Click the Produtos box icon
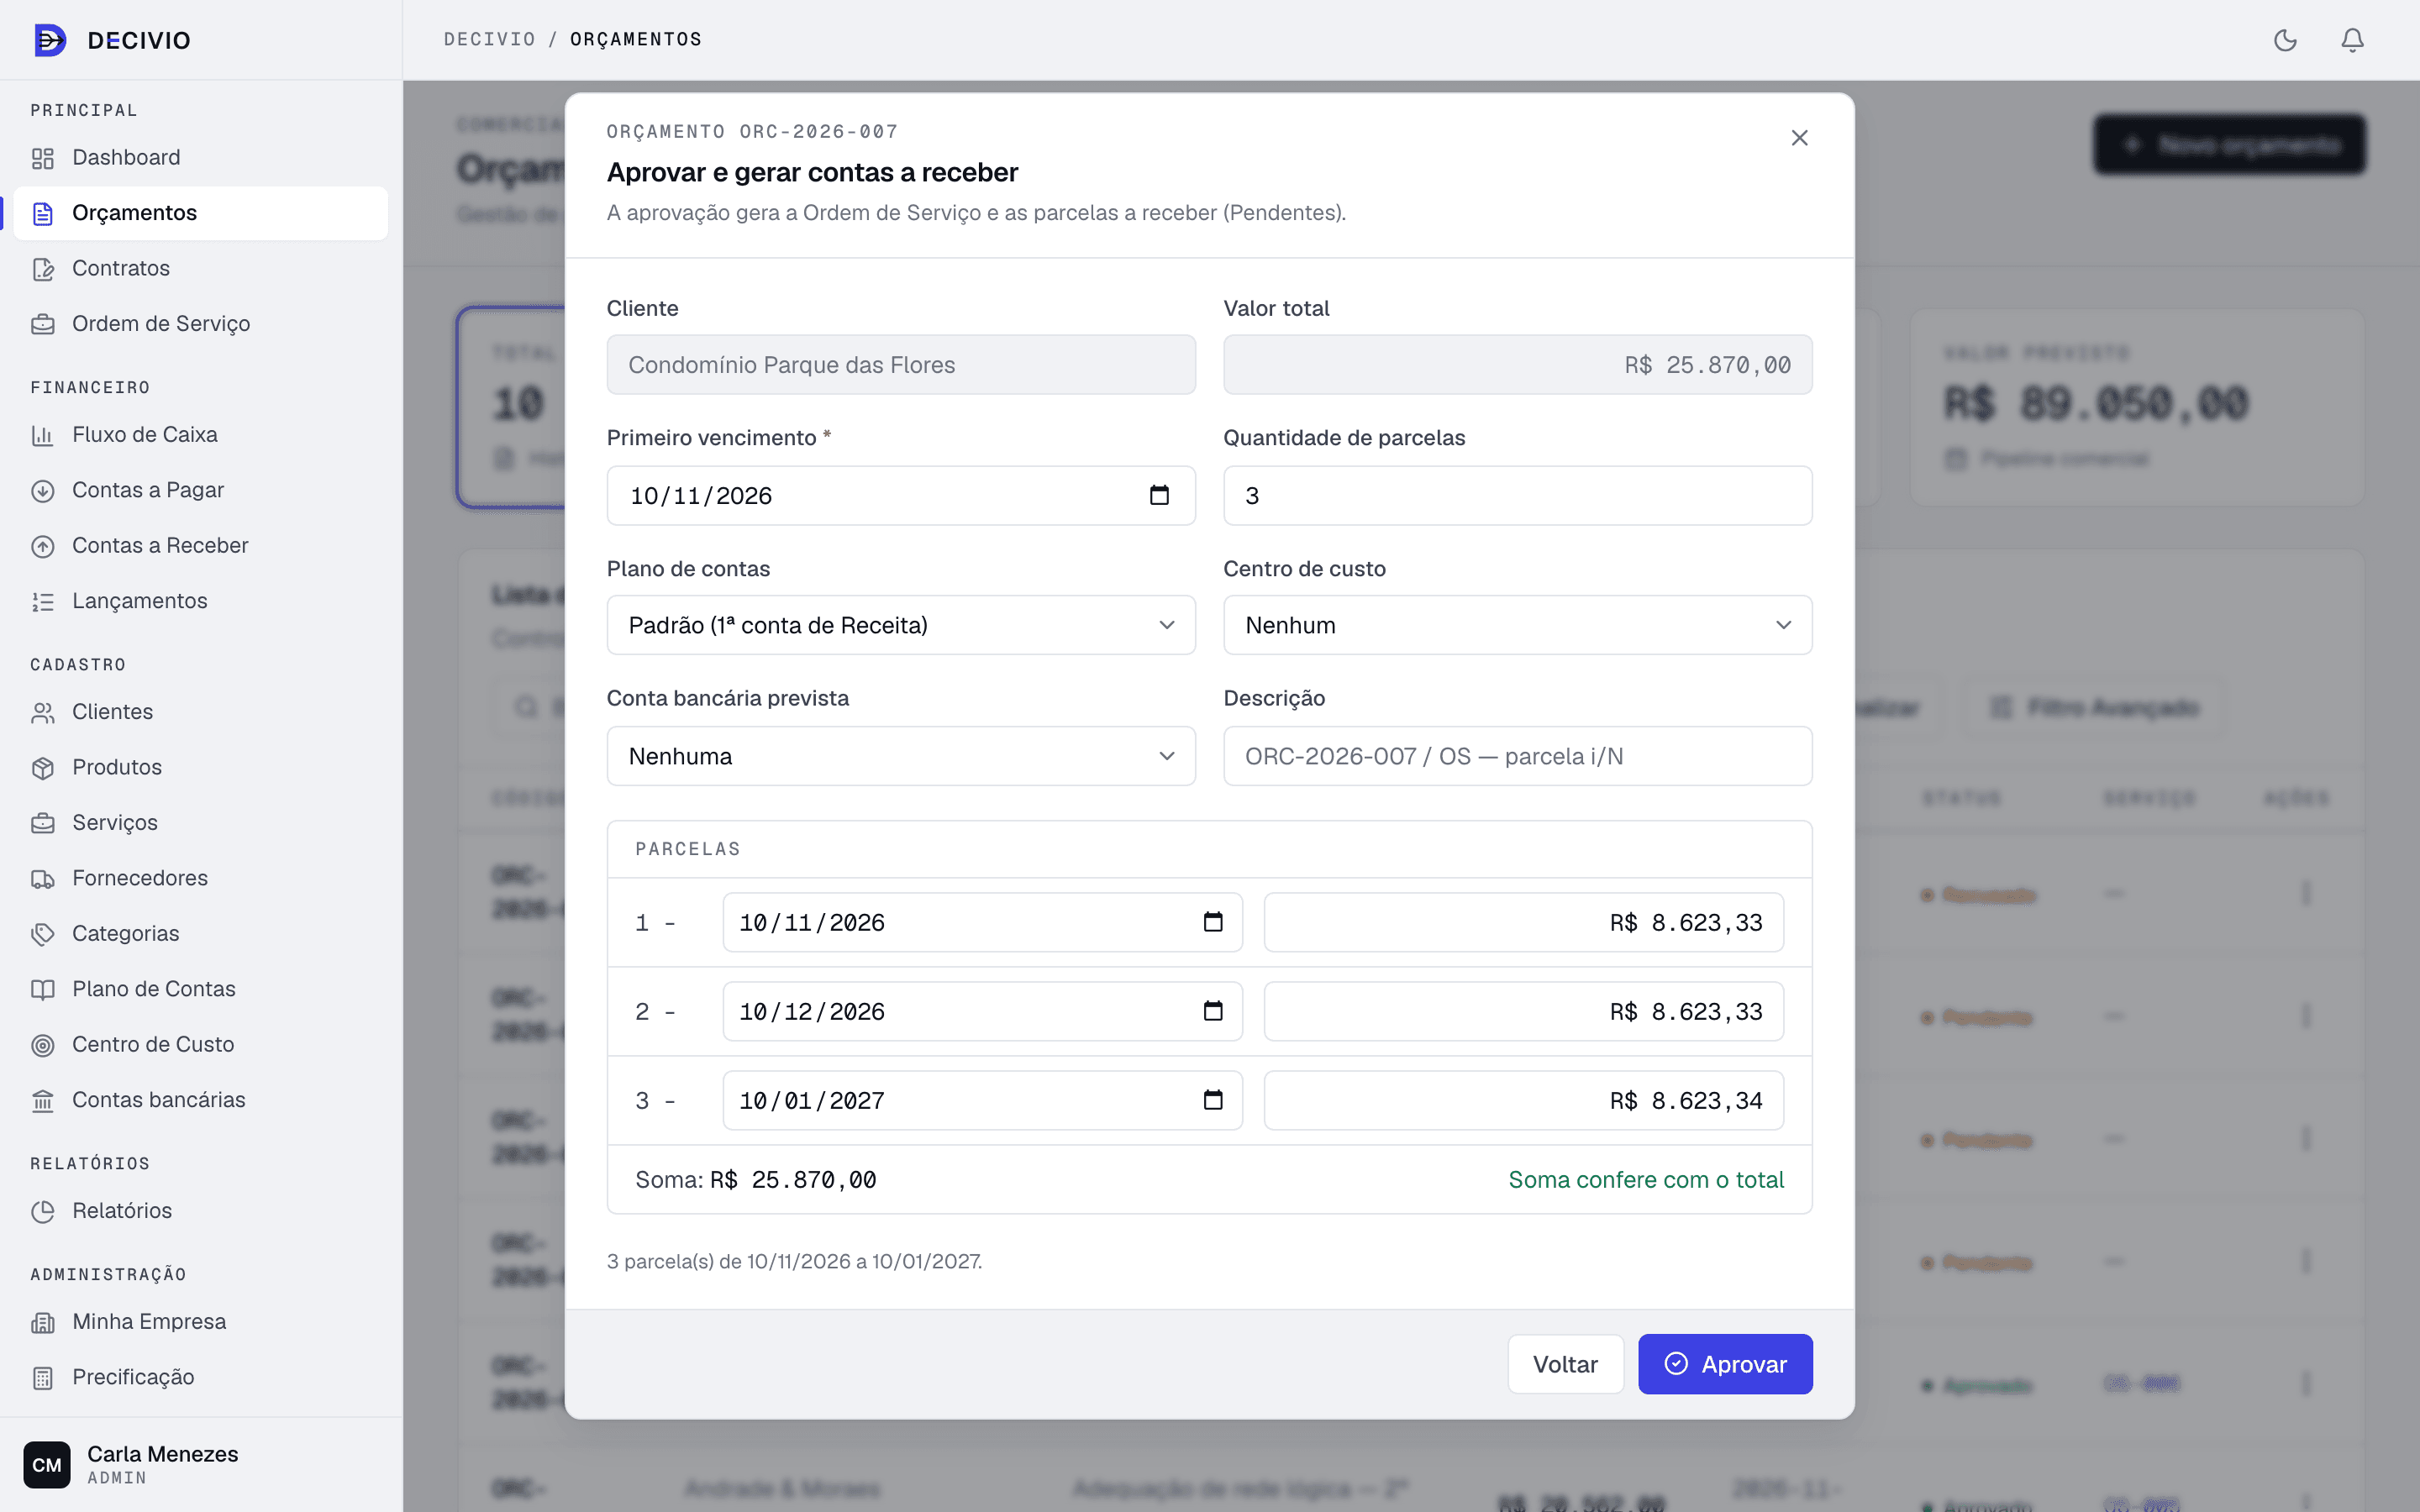The height and width of the screenshot is (1512, 2420). point(43,768)
